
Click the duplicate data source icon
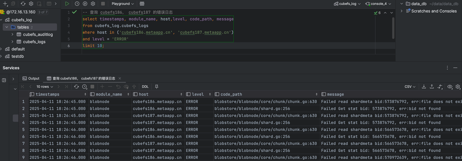pyautogui.click(x=13, y=4)
